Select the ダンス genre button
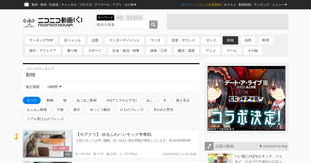Image resolution: width=311 pixels, height=163 pixels. [211, 40]
